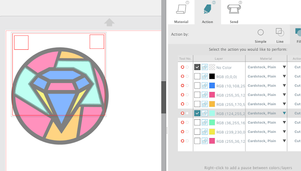Viewport: 301px width, 171px height.
Task: Open material dropdown for RGB (0,0,0) row
Action: click(284, 76)
